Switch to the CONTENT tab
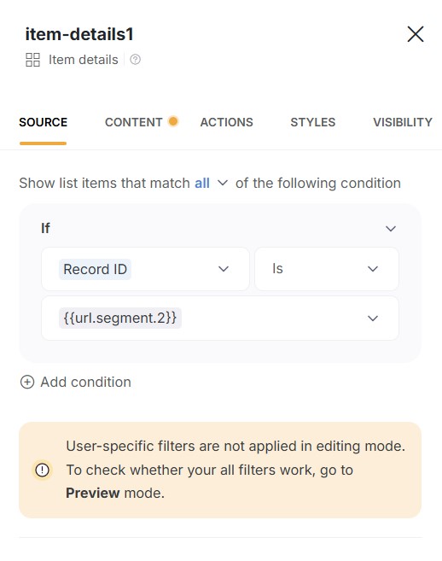The width and height of the screenshot is (442, 561). point(133,122)
